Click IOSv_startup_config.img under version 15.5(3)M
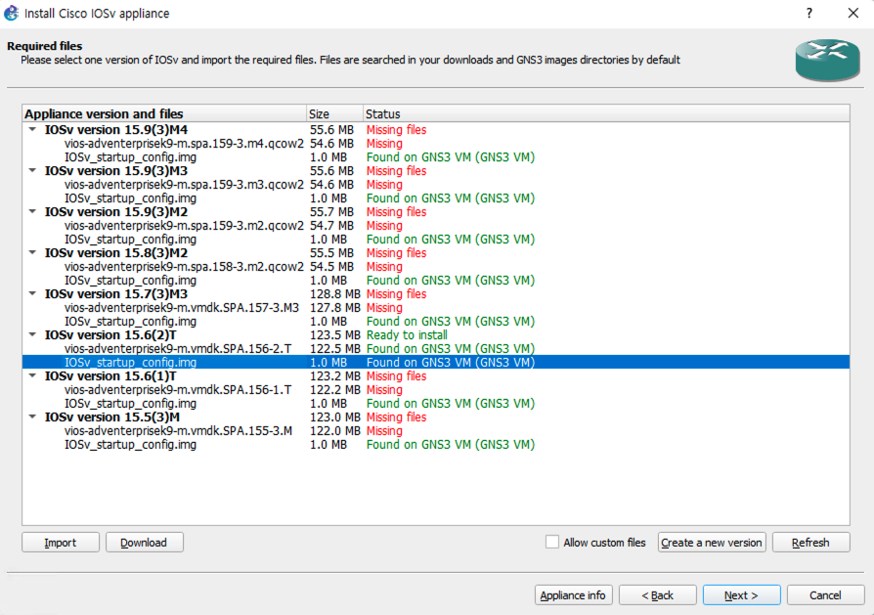Viewport: 874px width, 615px height. 130,444
